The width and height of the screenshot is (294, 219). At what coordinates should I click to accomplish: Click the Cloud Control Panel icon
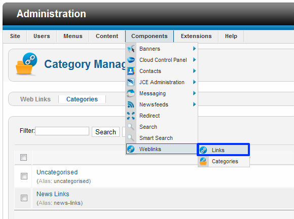tap(131, 60)
